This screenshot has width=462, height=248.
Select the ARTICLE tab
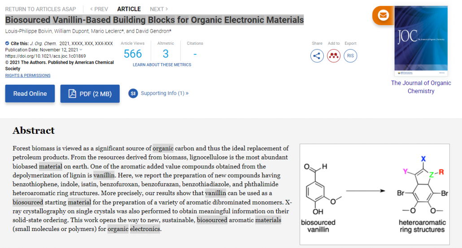click(129, 9)
